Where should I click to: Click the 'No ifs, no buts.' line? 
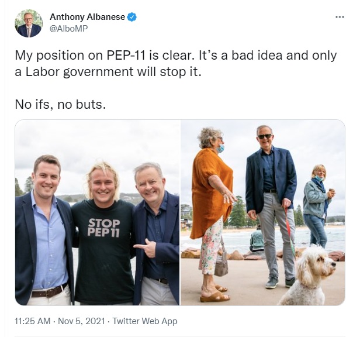[x=60, y=104]
